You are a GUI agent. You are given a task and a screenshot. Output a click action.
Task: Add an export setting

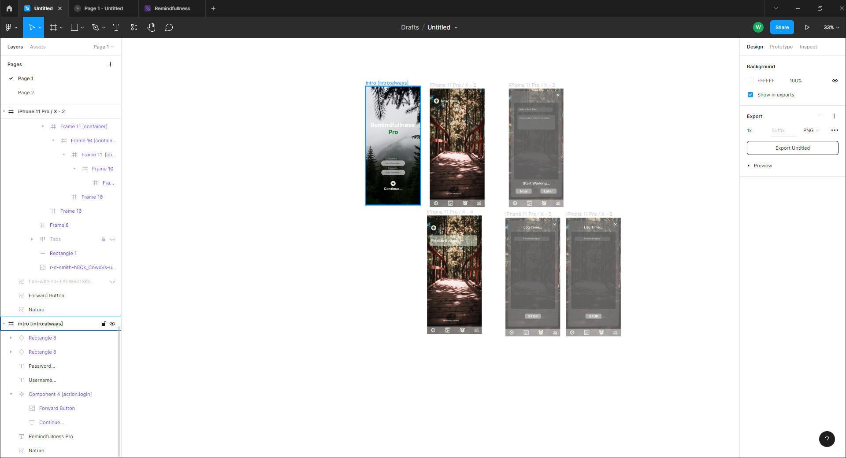835,116
